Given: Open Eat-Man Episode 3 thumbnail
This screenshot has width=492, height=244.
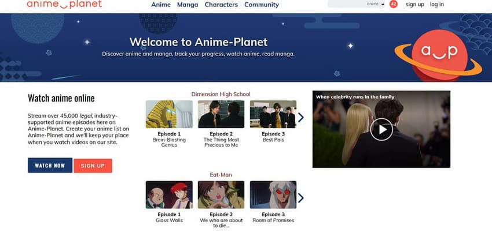Looking at the screenshot, I should [273, 194].
